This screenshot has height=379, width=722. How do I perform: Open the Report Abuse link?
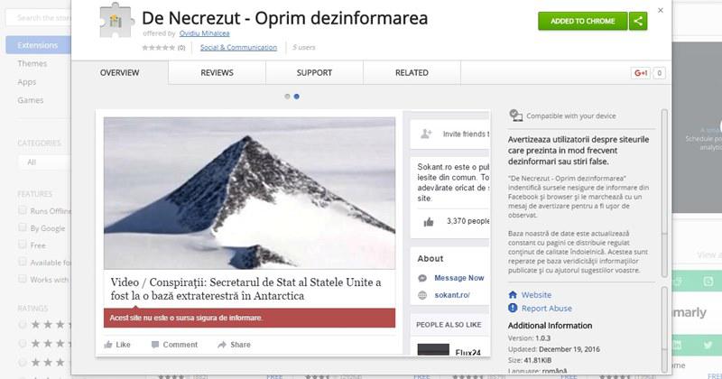tap(547, 308)
